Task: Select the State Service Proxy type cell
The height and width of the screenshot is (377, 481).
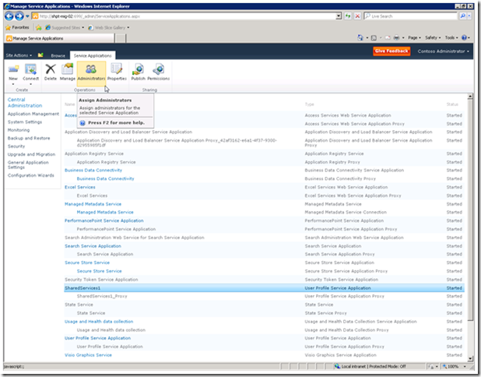Action: (325, 313)
